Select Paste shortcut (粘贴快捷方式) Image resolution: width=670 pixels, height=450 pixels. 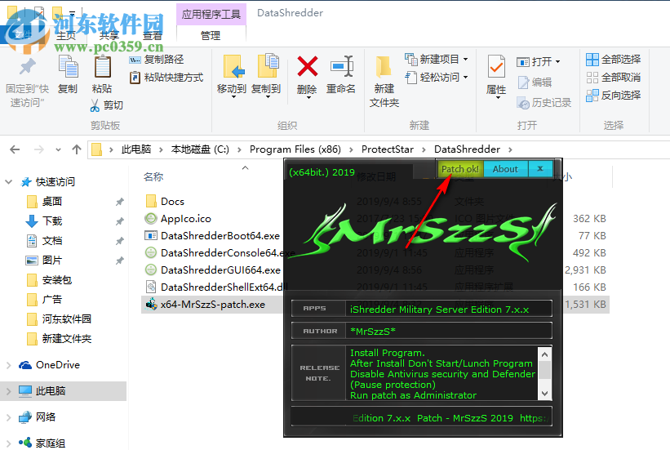pyautogui.click(x=166, y=78)
